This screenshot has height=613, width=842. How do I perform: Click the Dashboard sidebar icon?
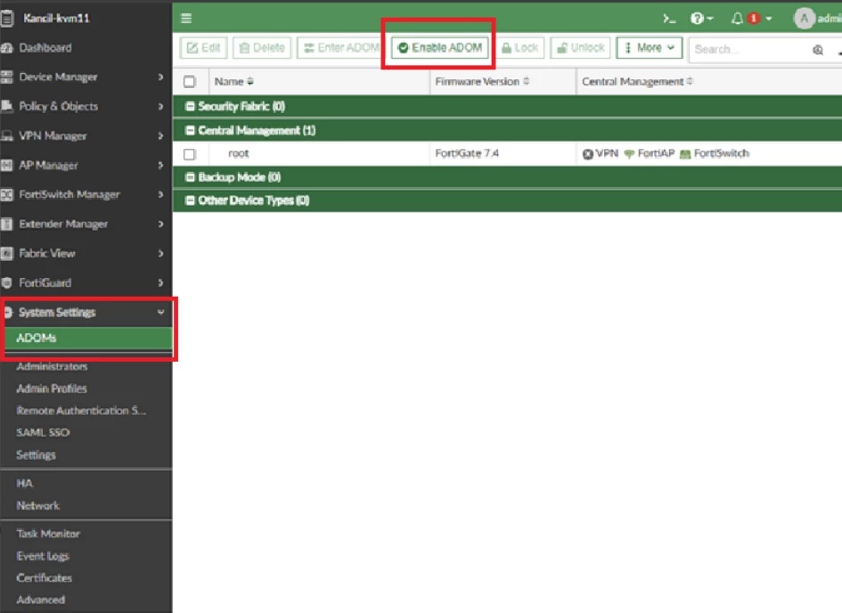coord(6,48)
